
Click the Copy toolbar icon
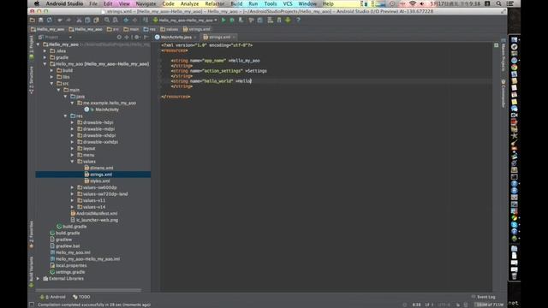(87, 21)
